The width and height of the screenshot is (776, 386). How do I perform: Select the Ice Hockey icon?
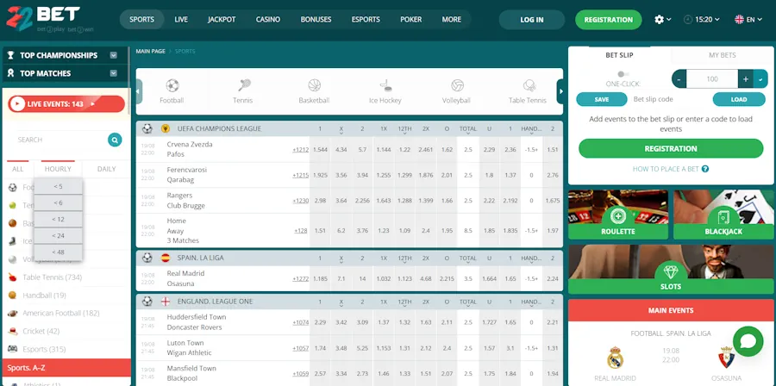[385, 85]
